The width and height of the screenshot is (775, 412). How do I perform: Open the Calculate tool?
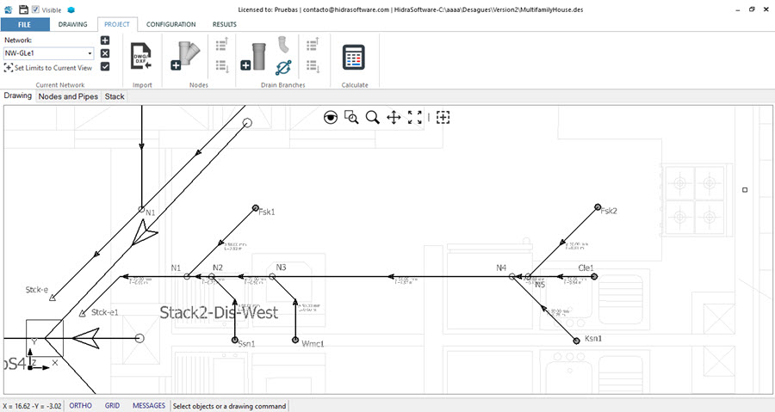click(354, 58)
